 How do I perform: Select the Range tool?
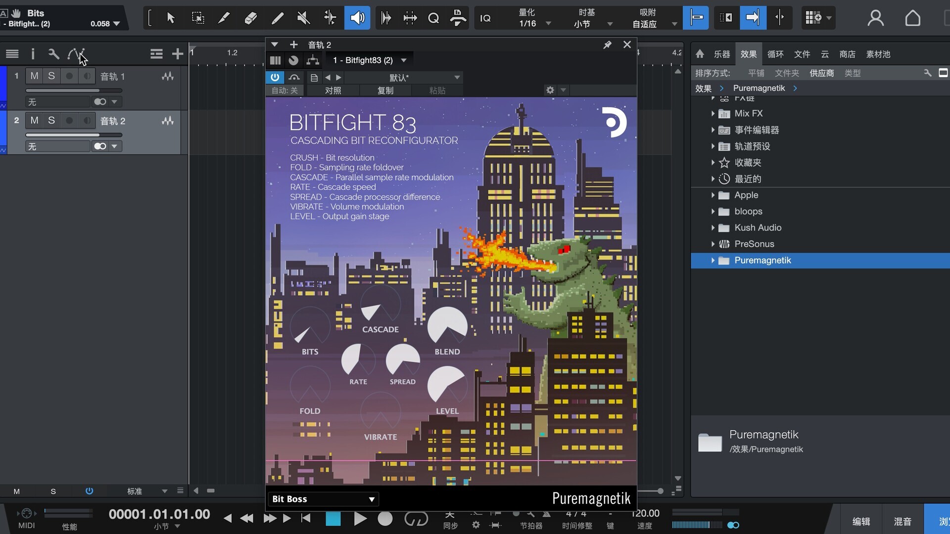click(197, 18)
